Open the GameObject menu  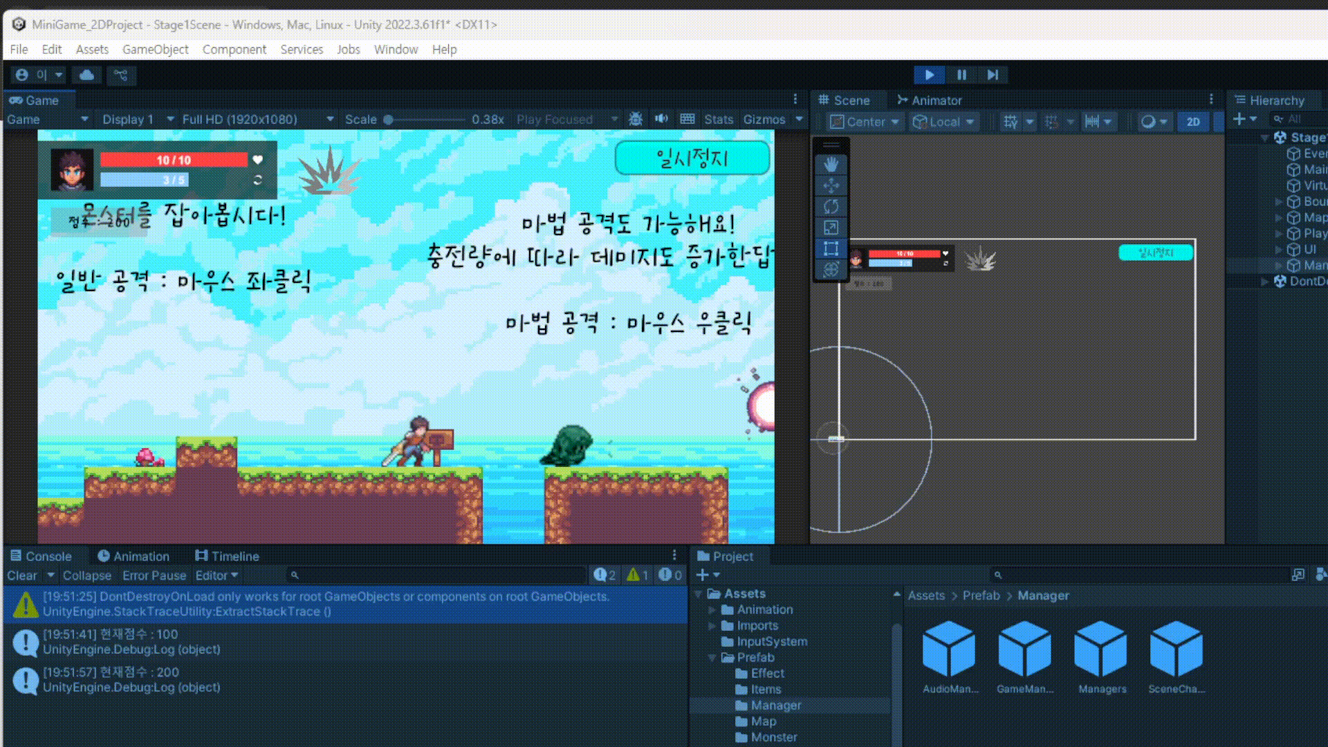point(155,49)
